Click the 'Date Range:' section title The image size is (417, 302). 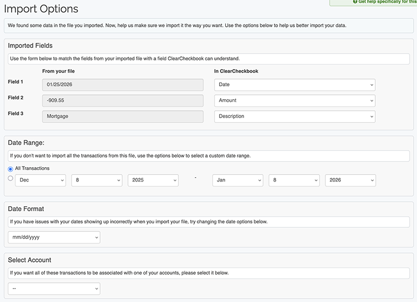[26, 143]
